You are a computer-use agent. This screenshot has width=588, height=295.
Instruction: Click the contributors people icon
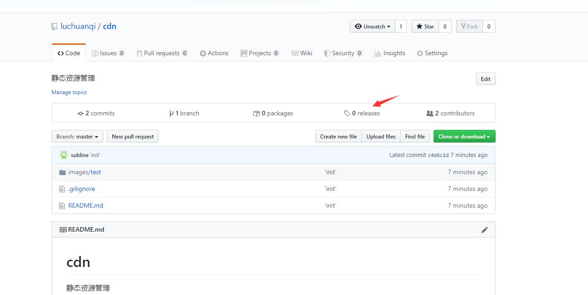[430, 114]
